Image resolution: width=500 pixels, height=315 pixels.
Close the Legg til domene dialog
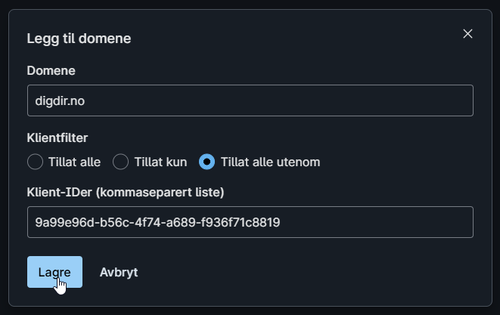click(467, 34)
